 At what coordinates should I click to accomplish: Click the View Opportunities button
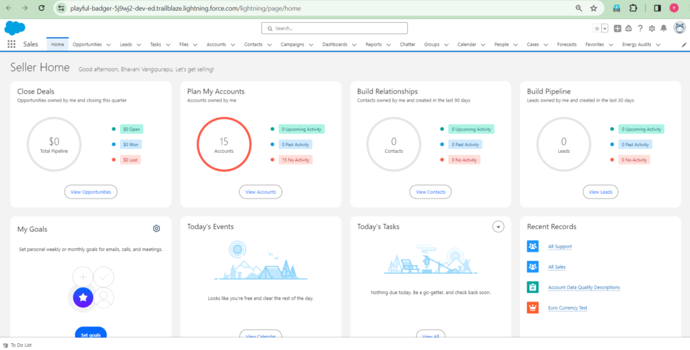tap(91, 192)
